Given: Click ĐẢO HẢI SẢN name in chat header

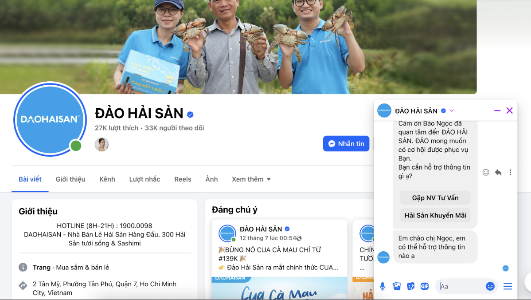Looking at the screenshot, I should tap(416, 111).
